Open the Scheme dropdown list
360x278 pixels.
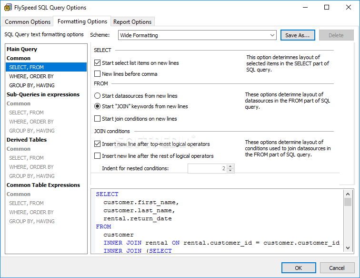click(272, 35)
